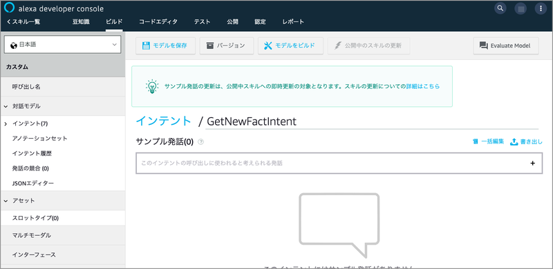Screen dimensions: 553x269
Task: Click 公開中のスキルの更新 button
Action: coord(369,46)
